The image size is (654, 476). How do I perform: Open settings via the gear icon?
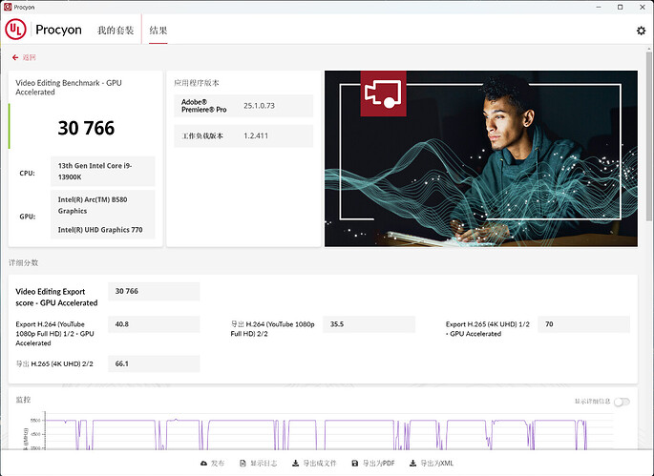[641, 31]
